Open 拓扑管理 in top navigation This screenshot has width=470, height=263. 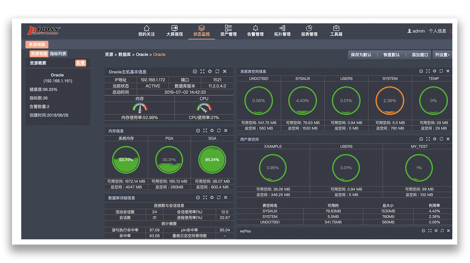[282, 31]
